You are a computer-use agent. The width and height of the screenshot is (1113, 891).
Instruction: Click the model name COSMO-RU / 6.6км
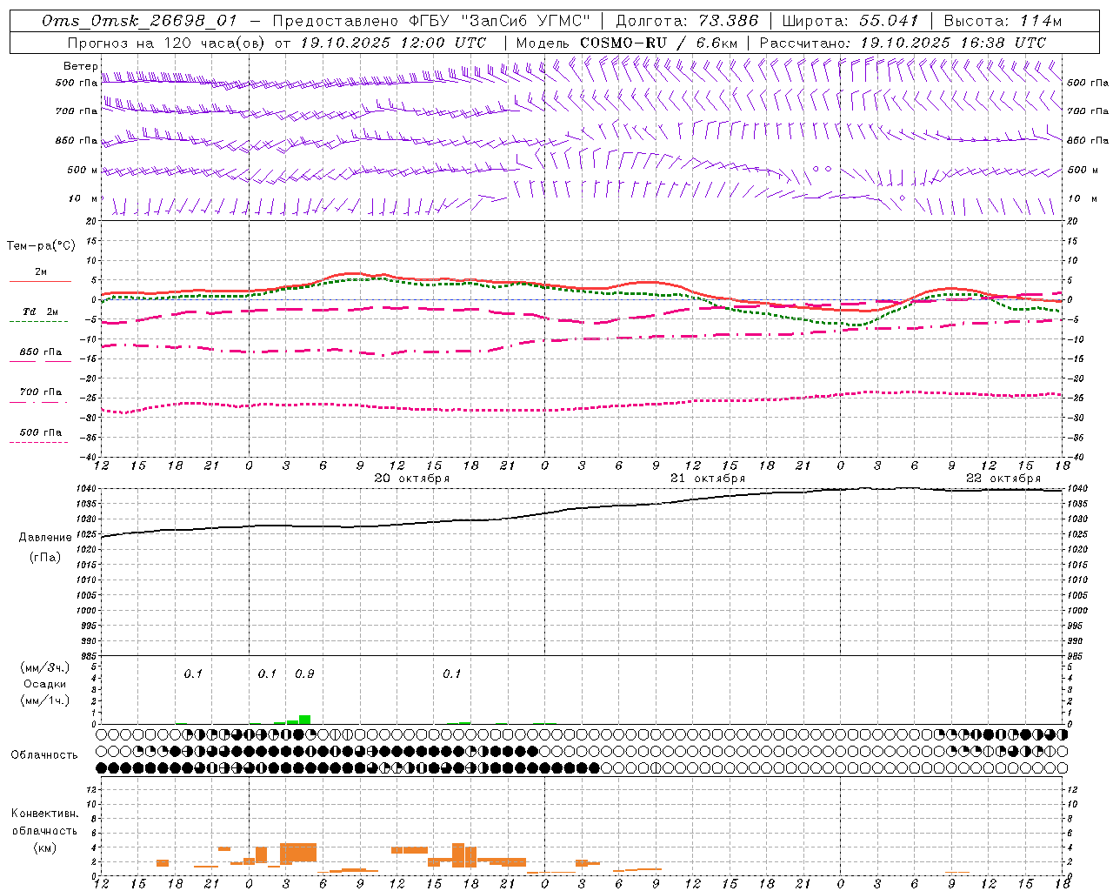point(659,43)
